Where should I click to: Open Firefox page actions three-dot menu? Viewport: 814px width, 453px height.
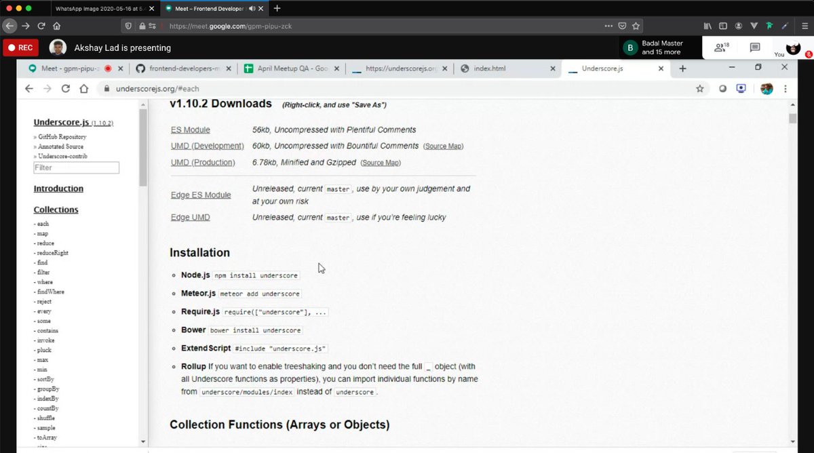[x=608, y=26]
